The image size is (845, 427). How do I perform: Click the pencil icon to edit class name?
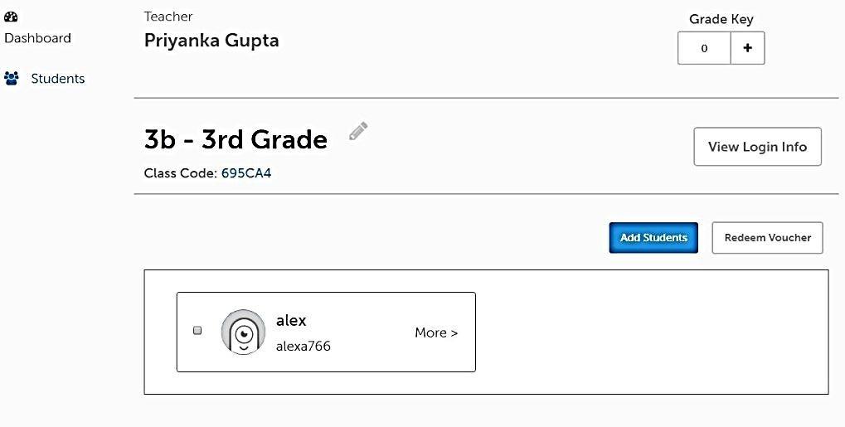[x=358, y=131]
